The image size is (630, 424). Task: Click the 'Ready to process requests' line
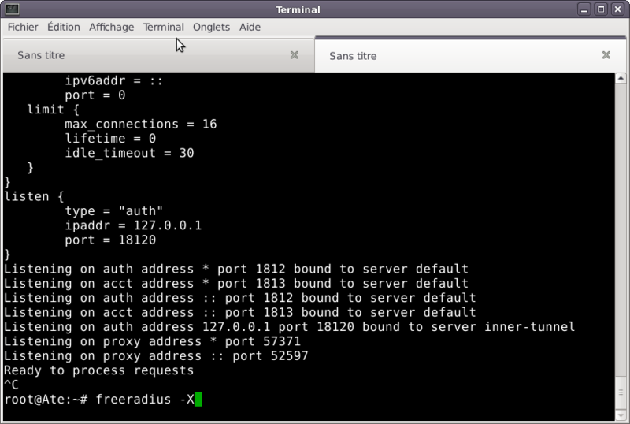click(x=99, y=370)
